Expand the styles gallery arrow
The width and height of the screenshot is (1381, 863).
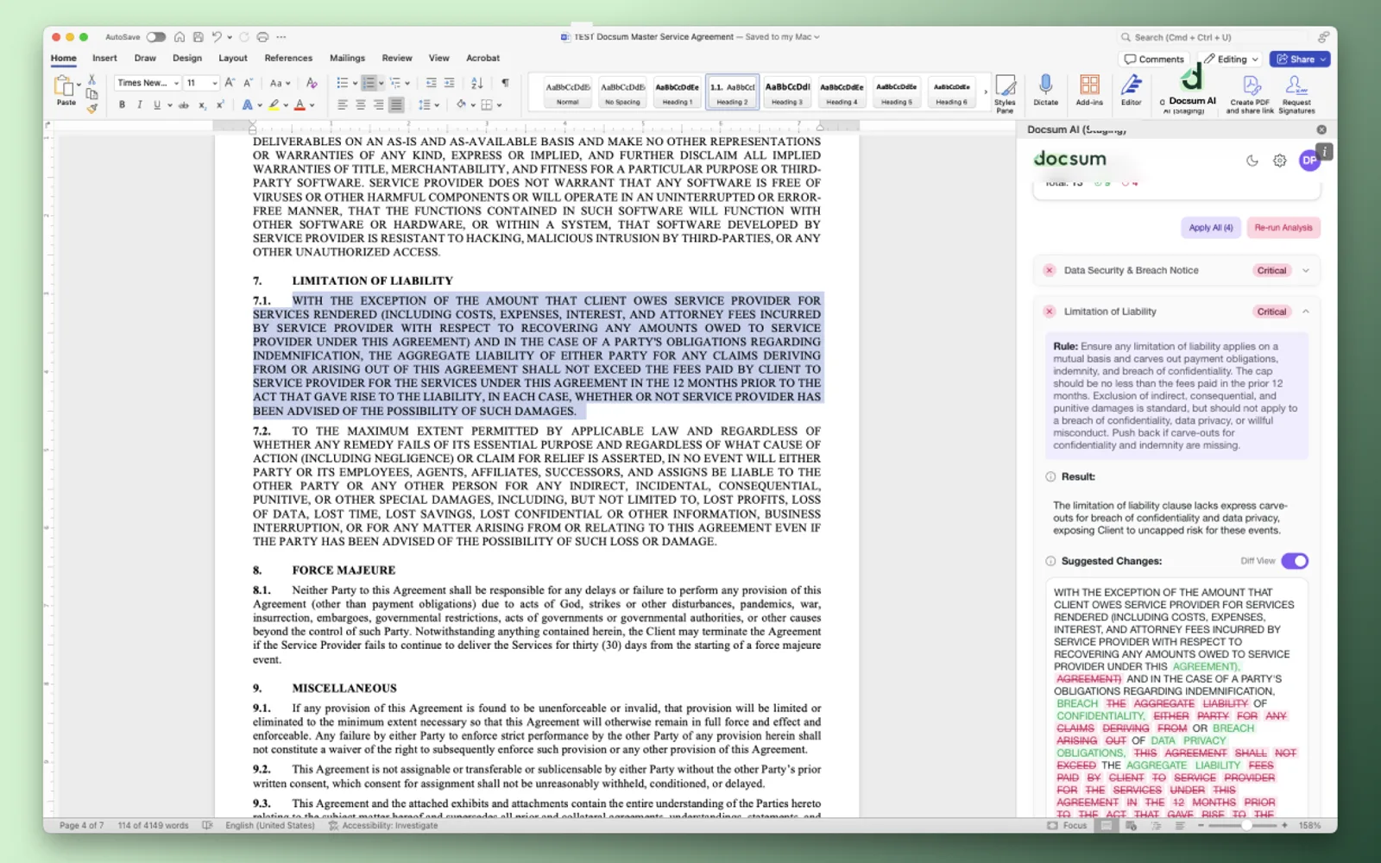pos(986,91)
